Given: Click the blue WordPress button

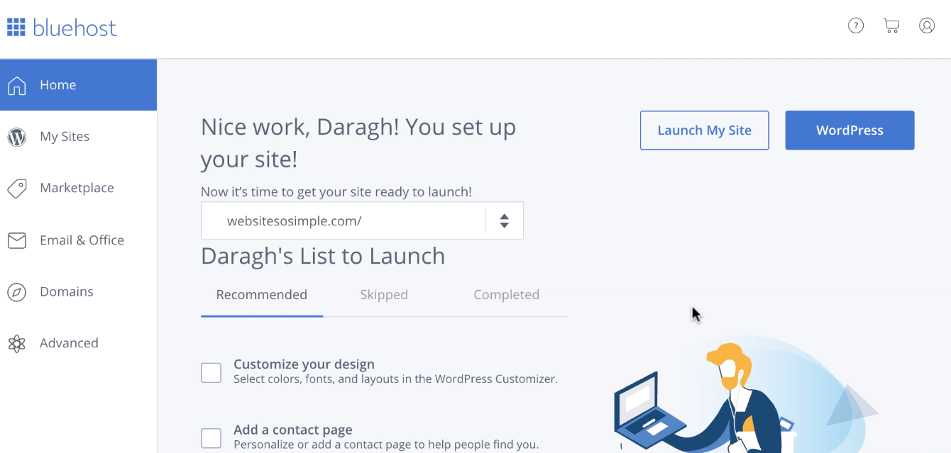Looking at the screenshot, I should pos(850,130).
